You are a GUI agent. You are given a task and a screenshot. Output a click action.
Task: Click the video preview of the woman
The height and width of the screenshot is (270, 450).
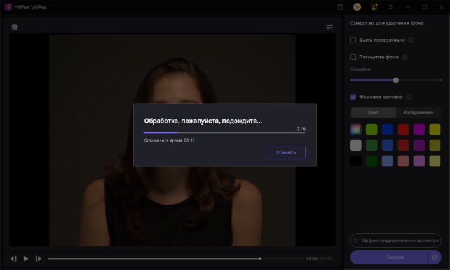(x=172, y=140)
